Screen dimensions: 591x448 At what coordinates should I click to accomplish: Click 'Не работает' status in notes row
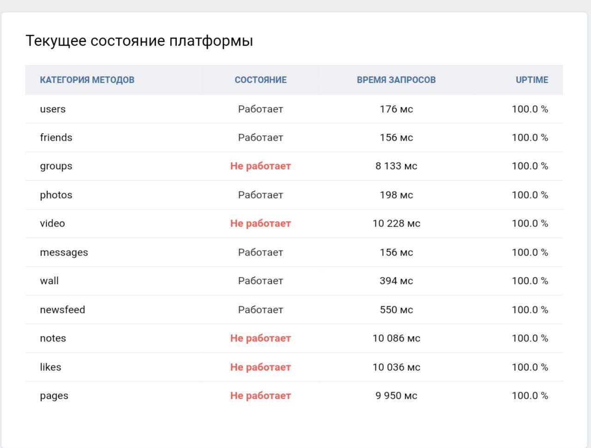(x=260, y=338)
